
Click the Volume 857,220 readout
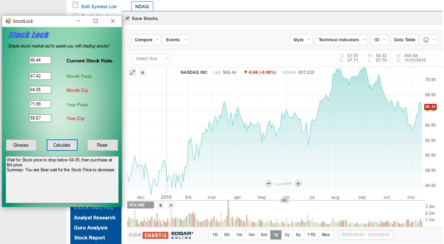[x=298, y=72]
